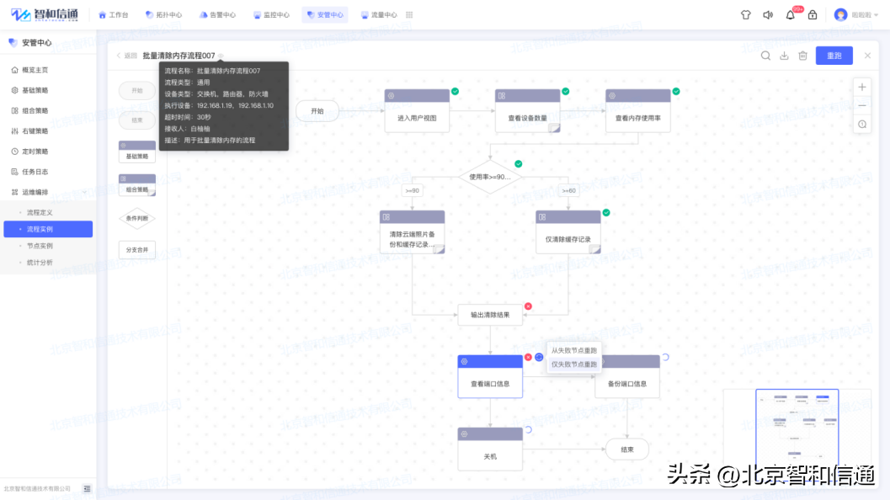The width and height of the screenshot is (890, 500).
Task: View the 任务日志 task logs
Action: [x=34, y=170]
